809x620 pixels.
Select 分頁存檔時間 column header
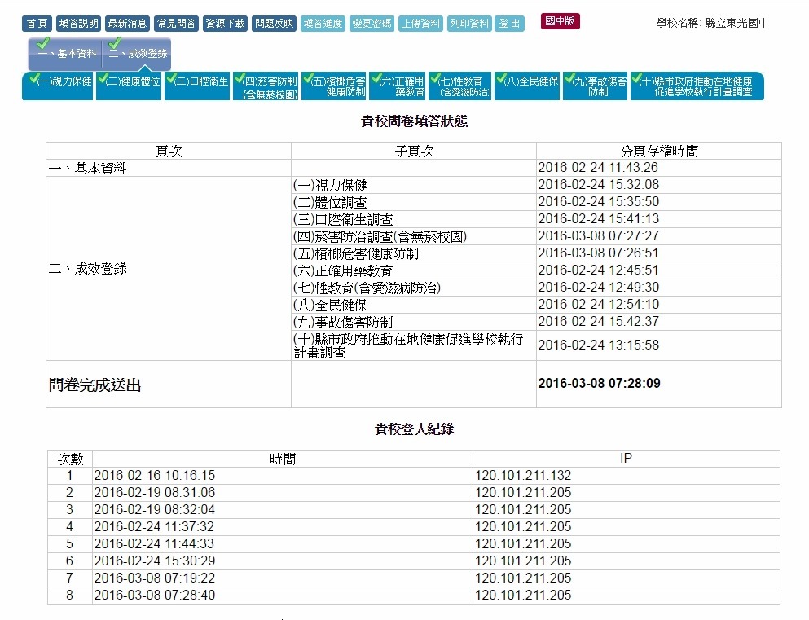point(659,152)
